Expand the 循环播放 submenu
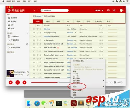The width and height of the screenshot is (130, 108). pyautogui.click(x=88, y=81)
